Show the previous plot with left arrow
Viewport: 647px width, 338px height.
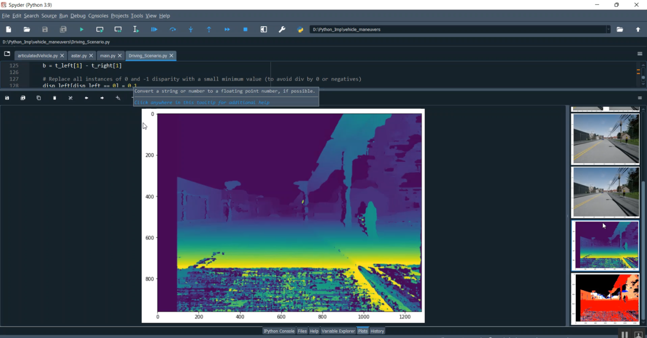[x=86, y=98]
